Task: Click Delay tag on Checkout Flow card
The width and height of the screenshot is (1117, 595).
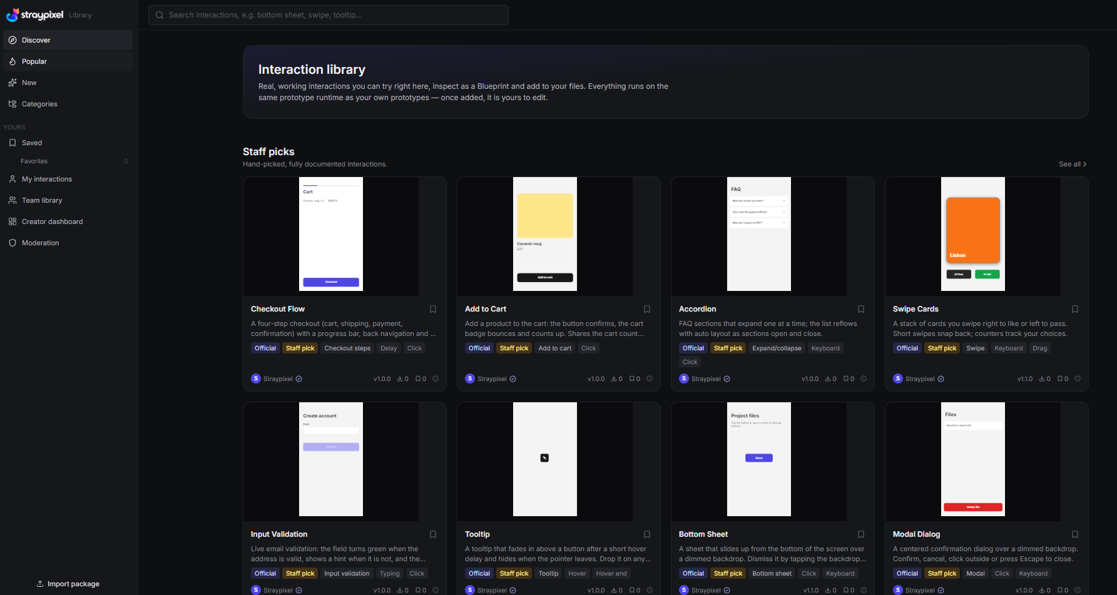Action: (389, 348)
